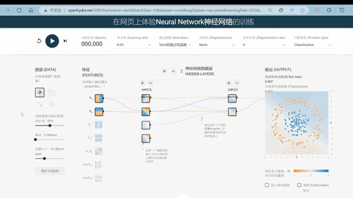Click the browser collections icon
Image resolution: width=353 pixels, height=198 pixels.
317,10
